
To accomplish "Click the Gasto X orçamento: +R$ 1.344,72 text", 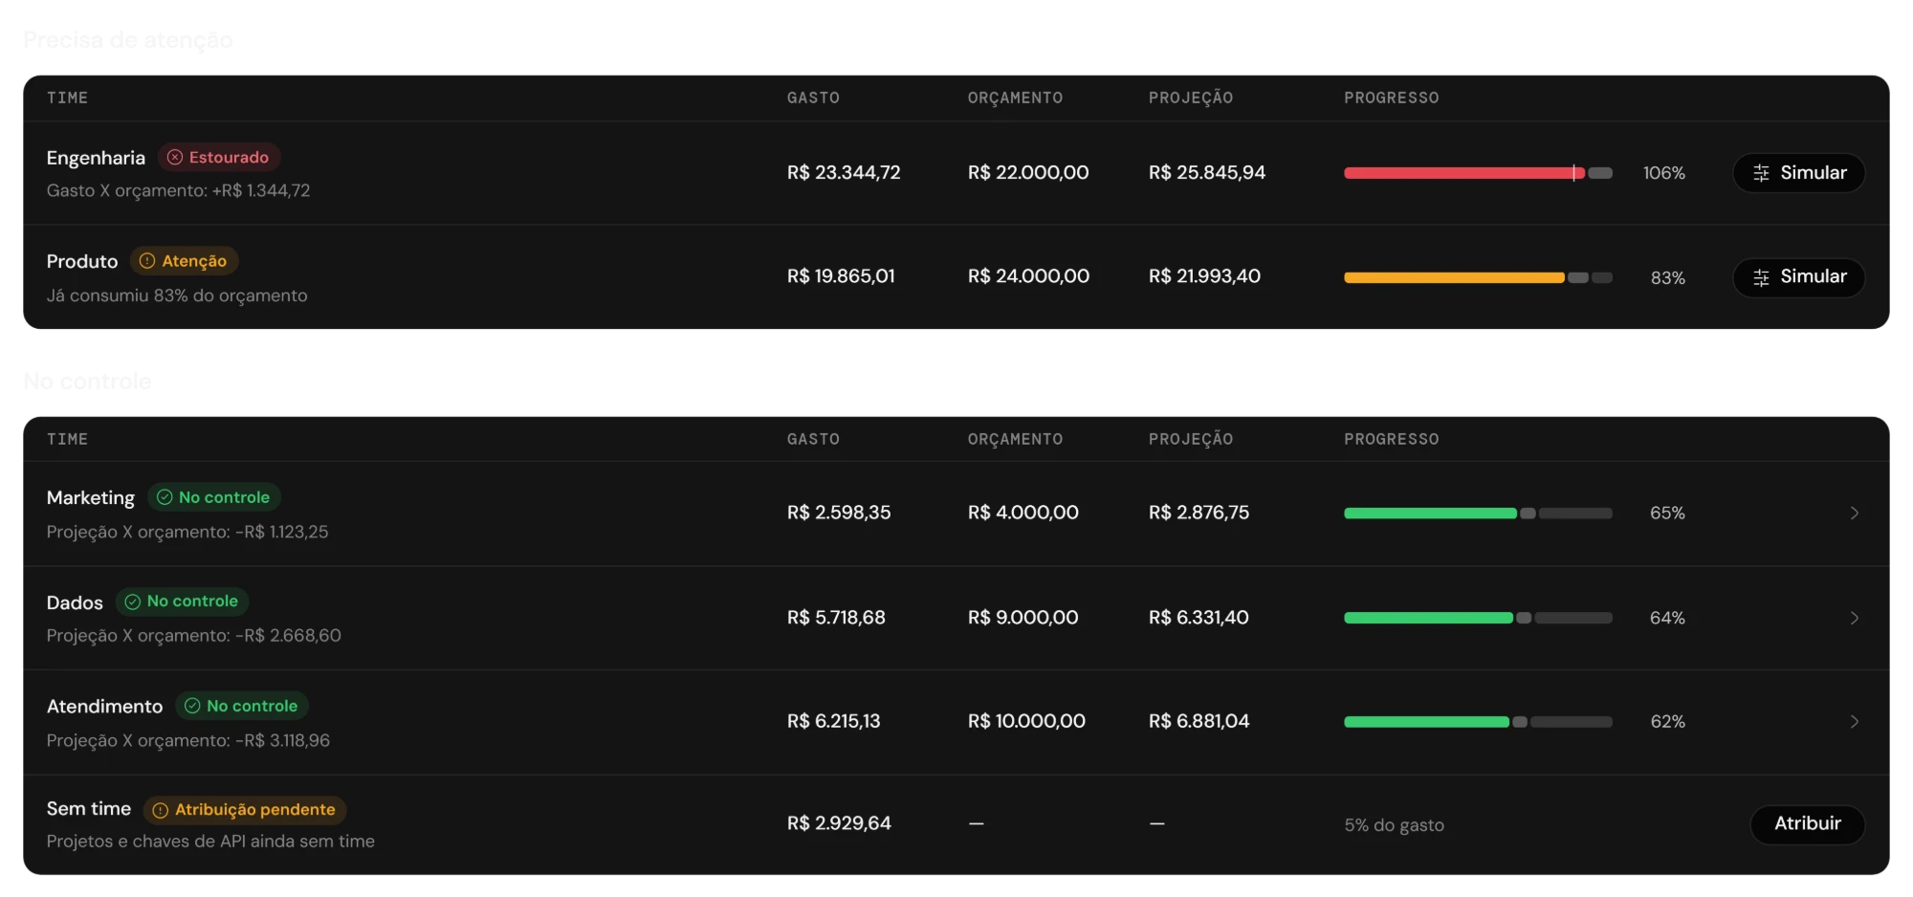I will coord(179,190).
